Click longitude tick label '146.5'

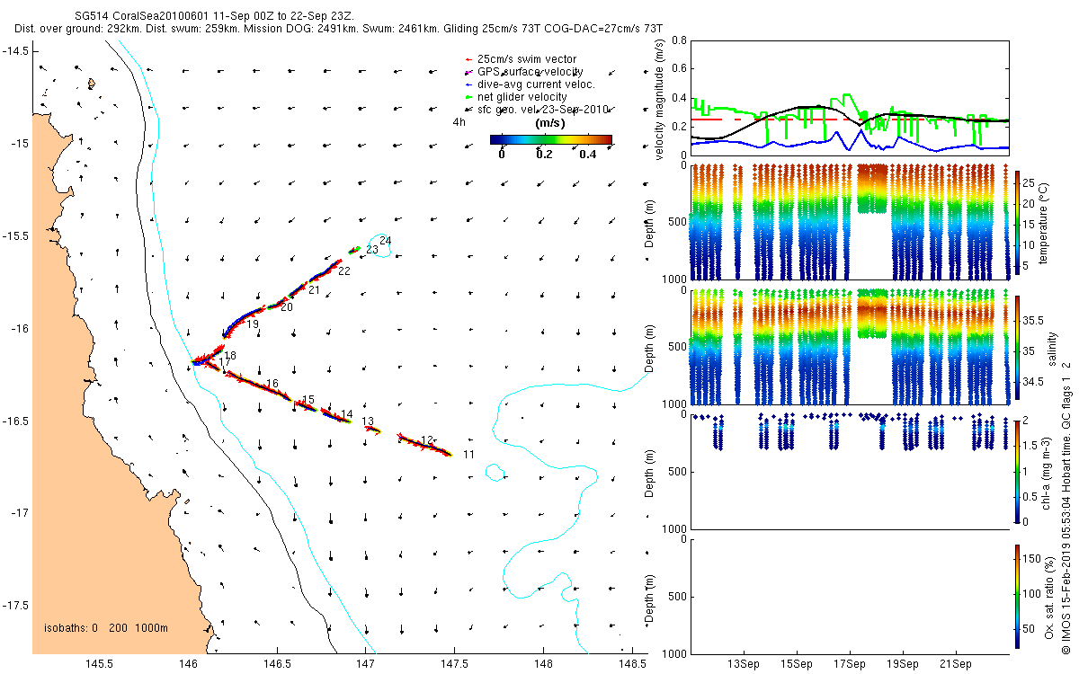tap(276, 665)
